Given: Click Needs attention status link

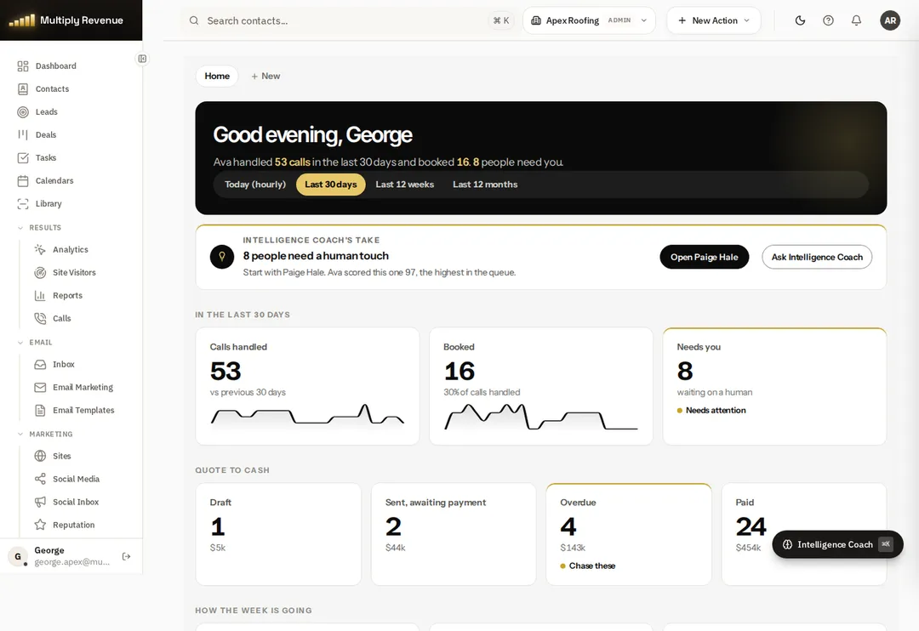Looking at the screenshot, I should 711,411.
